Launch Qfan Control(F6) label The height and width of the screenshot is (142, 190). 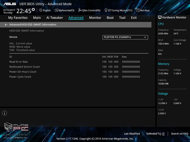91,10
